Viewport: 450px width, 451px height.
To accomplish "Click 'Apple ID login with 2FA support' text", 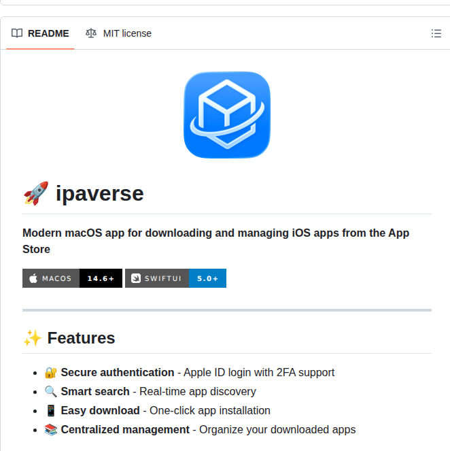I will (x=259, y=373).
